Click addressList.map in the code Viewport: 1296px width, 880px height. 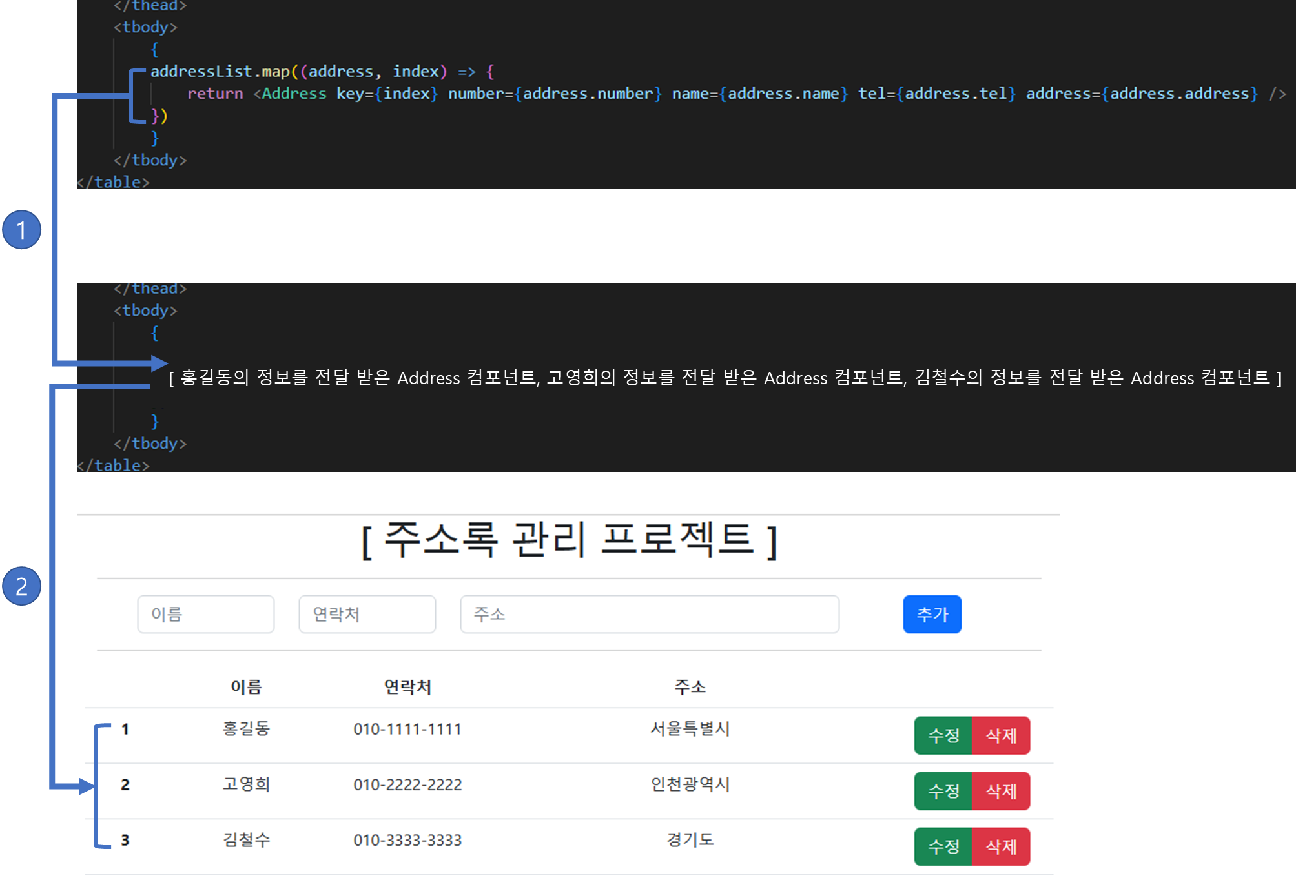tap(220, 72)
